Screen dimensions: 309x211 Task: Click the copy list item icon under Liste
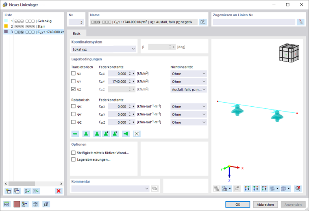[x=17, y=191]
